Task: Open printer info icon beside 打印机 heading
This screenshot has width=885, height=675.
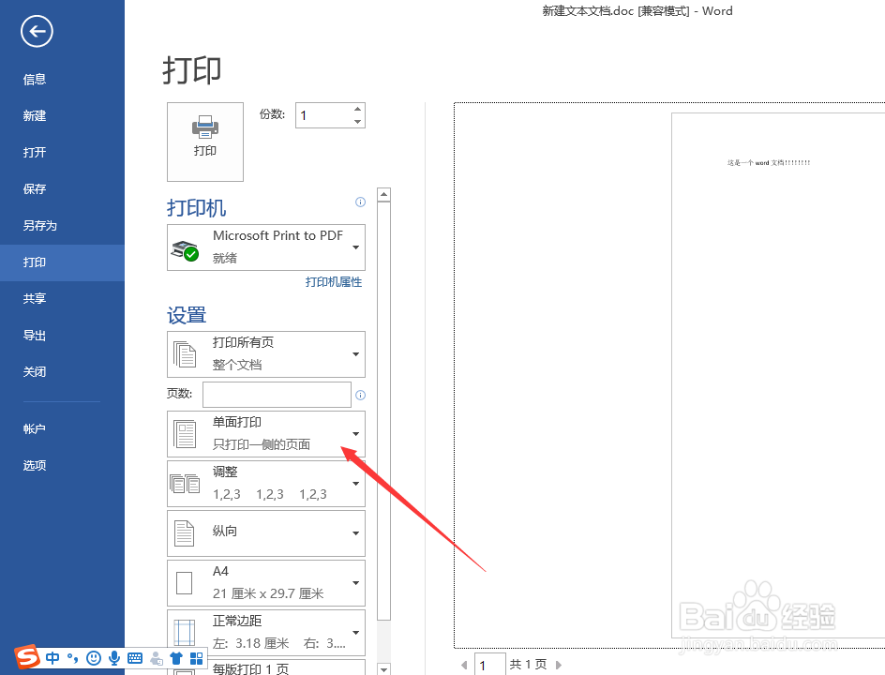Action: (360, 202)
